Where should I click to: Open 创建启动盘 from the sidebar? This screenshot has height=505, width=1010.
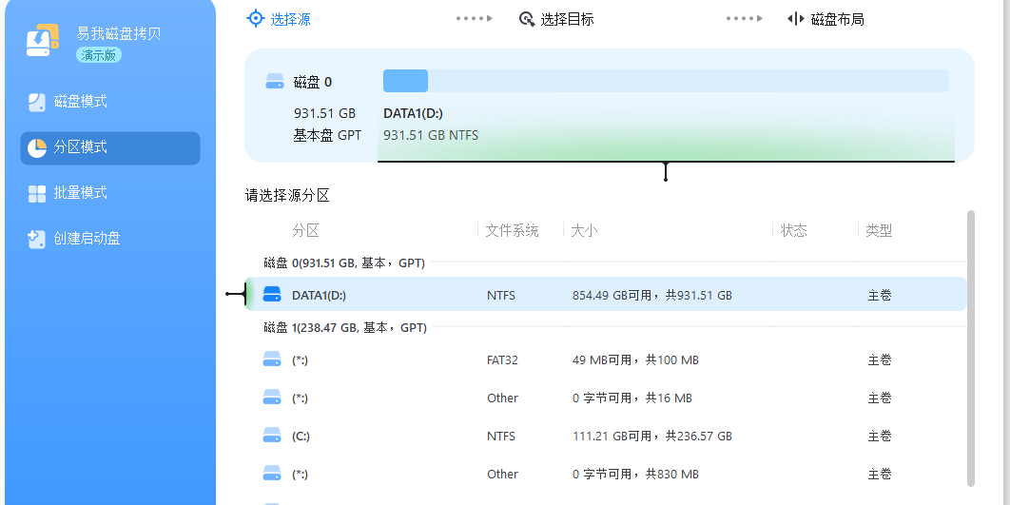tap(87, 239)
